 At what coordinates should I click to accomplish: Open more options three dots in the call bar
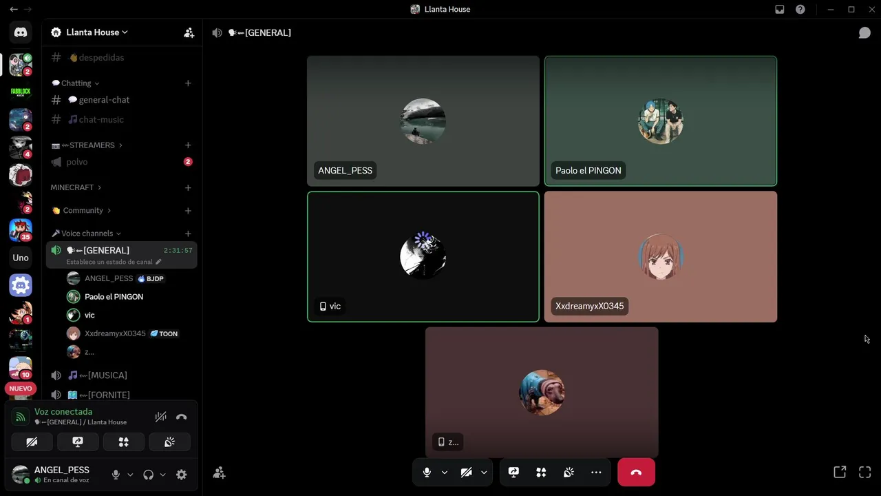pyautogui.click(x=596, y=473)
